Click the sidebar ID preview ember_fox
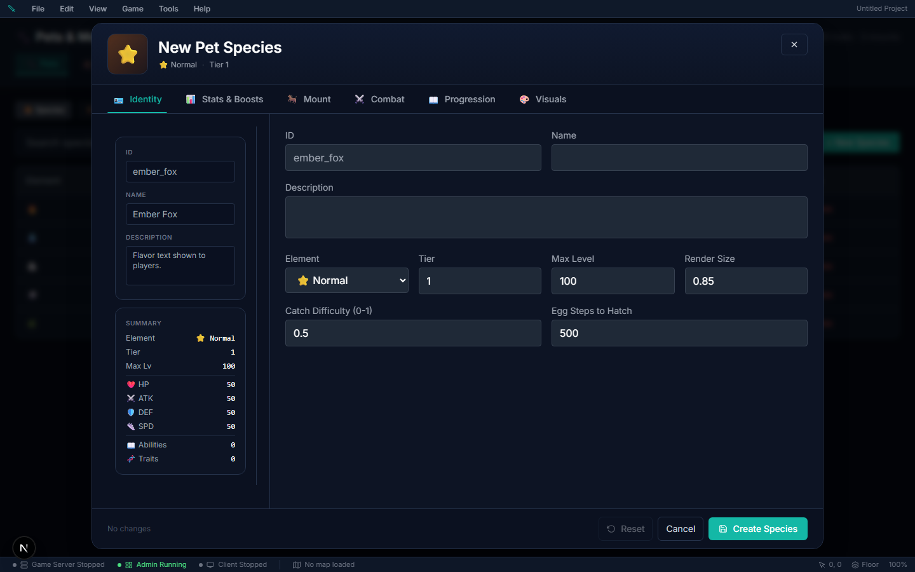Viewport: 915px width, 572px height. (180, 172)
